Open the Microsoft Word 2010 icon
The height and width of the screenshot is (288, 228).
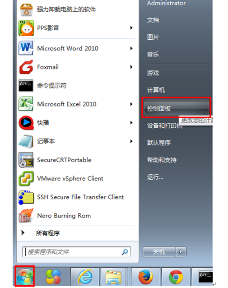[26, 48]
